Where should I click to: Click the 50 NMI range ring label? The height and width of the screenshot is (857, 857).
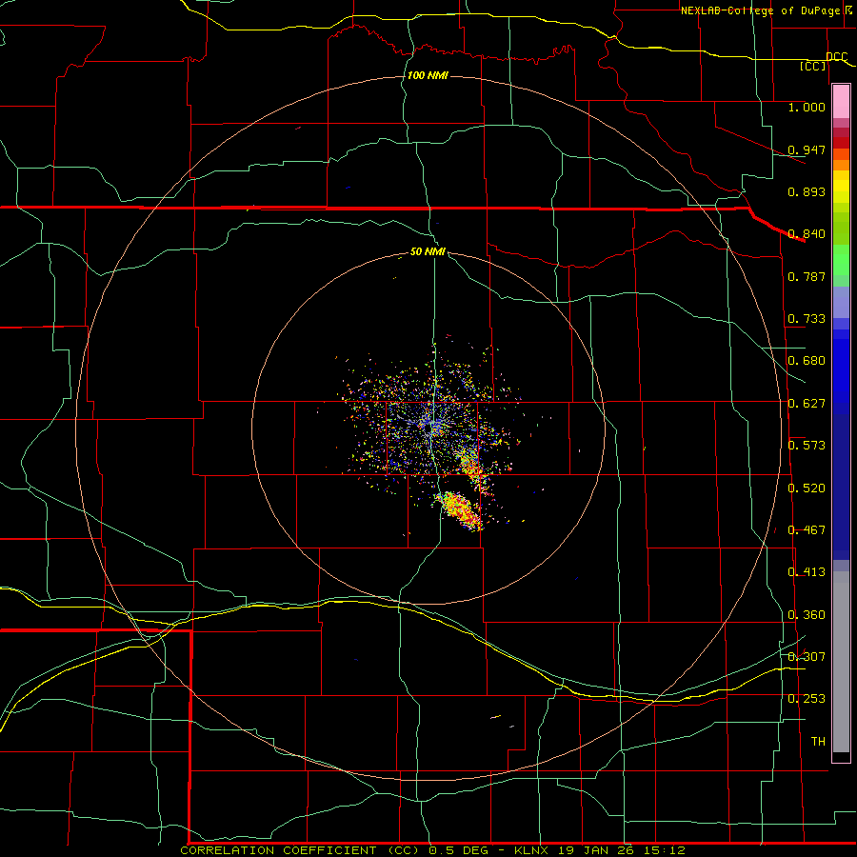[428, 251]
